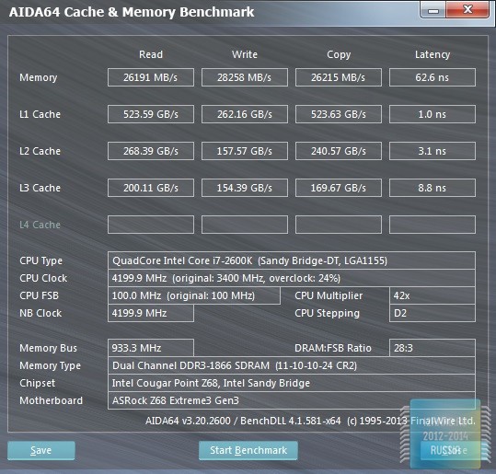Click L1 Cache Read 523.59 GB/s
Viewport: 496px width, 474px height.
click(151, 114)
